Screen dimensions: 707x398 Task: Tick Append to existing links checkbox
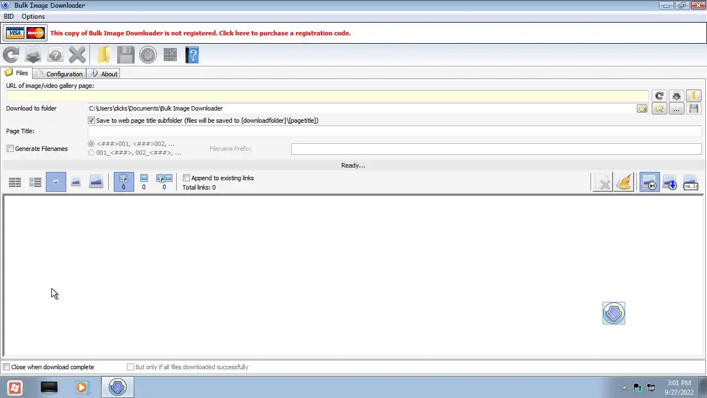[x=186, y=178]
